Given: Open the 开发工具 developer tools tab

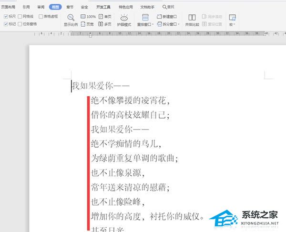Looking at the screenshot, I should pos(103,7).
